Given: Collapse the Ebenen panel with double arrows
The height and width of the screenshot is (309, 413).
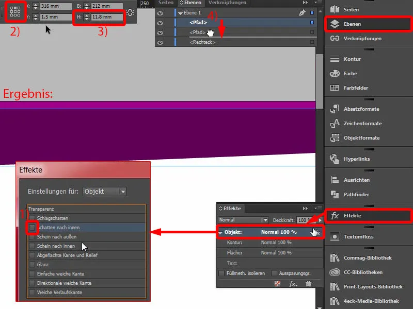Looking at the screenshot, I should [x=305, y=3].
